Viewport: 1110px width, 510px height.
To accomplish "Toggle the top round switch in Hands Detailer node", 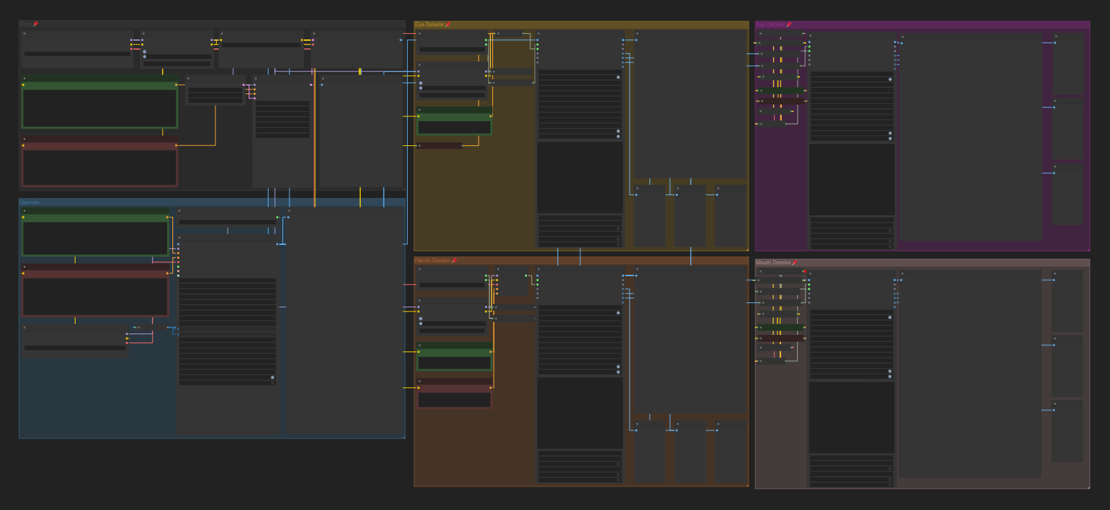I will tap(618, 313).
